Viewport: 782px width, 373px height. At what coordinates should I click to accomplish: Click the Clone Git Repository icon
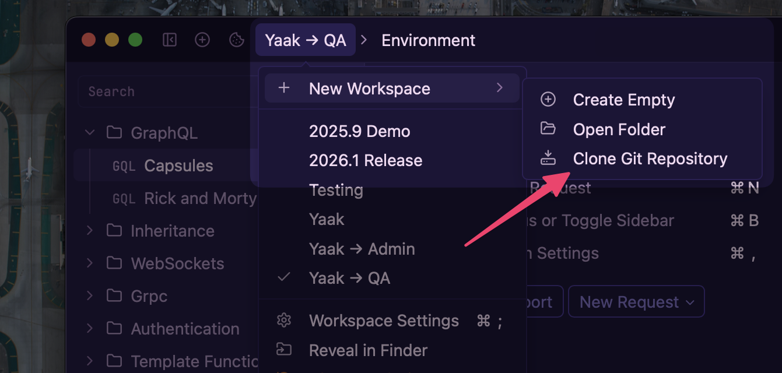[x=548, y=159]
